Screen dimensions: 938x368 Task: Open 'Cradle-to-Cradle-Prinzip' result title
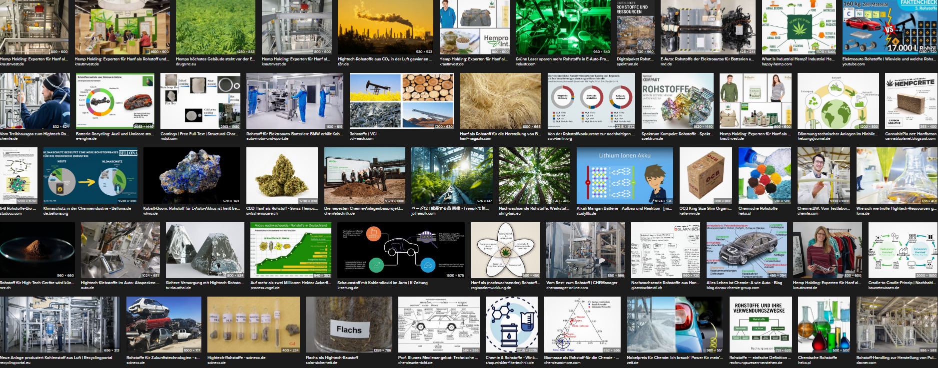[x=902, y=283]
